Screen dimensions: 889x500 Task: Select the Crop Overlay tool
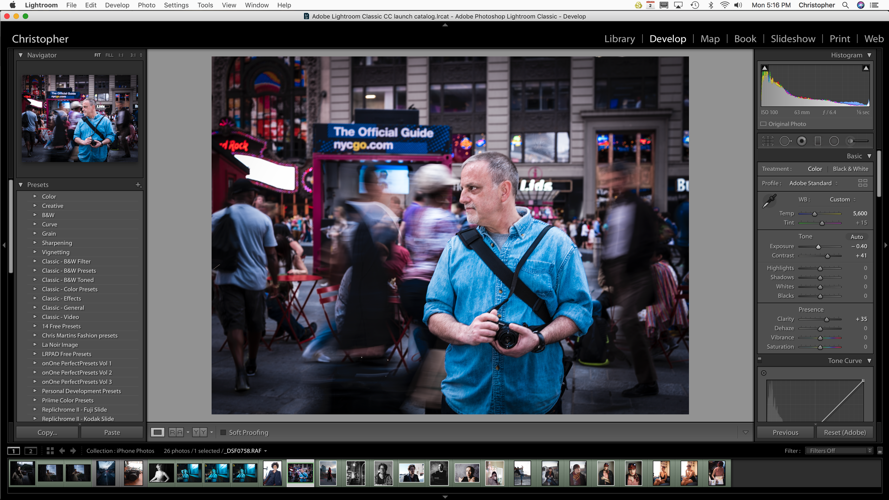coord(768,141)
